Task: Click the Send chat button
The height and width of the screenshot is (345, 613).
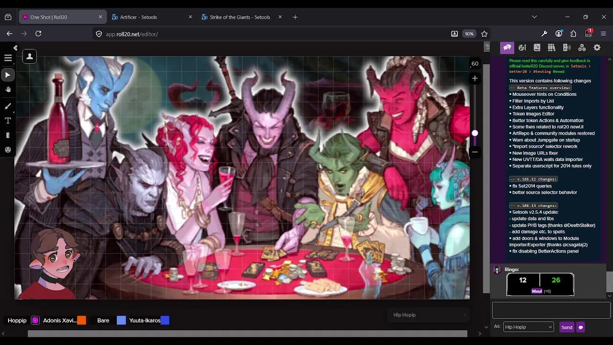Action: click(x=567, y=327)
